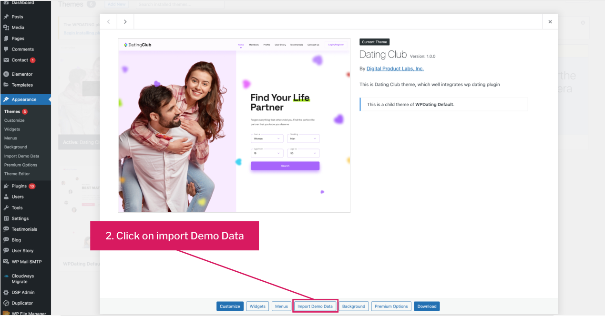The image size is (605, 316).
Task: Click the Tools wrench icon
Action: (x=6, y=207)
